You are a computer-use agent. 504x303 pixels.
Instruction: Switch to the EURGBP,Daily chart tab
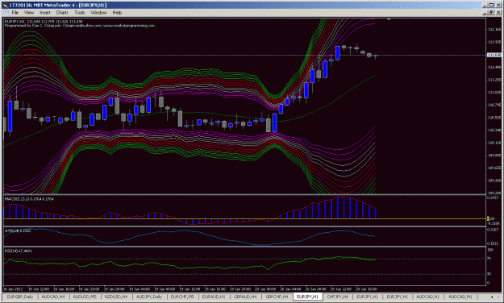click(x=20, y=297)
